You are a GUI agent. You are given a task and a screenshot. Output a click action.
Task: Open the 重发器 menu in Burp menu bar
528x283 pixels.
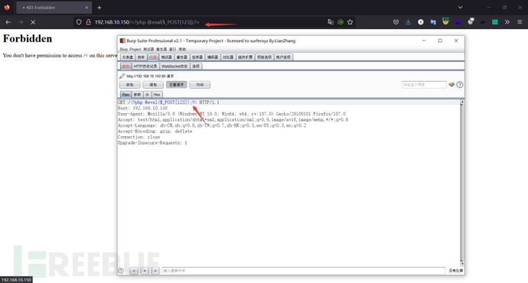point(161,49)
